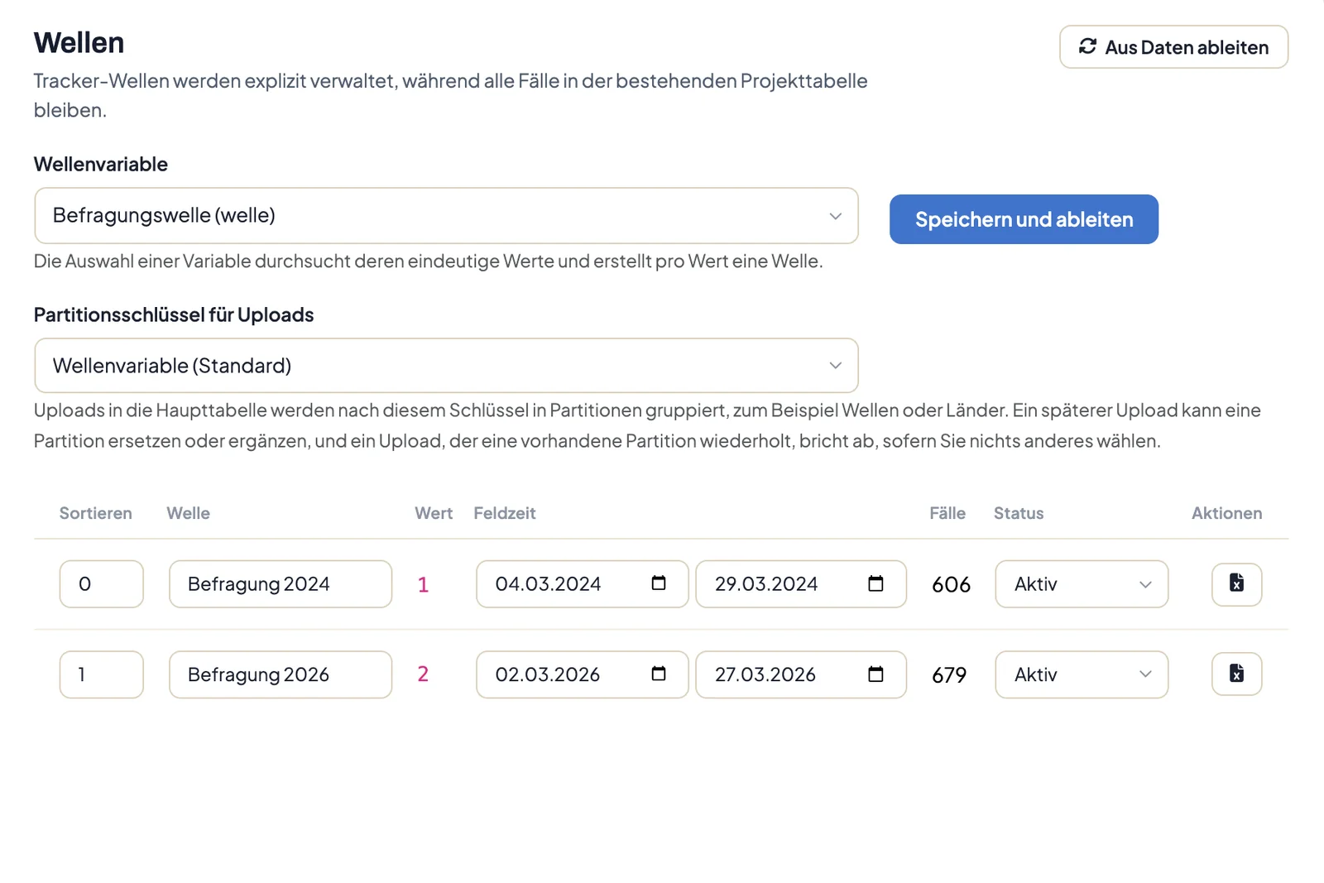Click Status column header

(1019, 513)
